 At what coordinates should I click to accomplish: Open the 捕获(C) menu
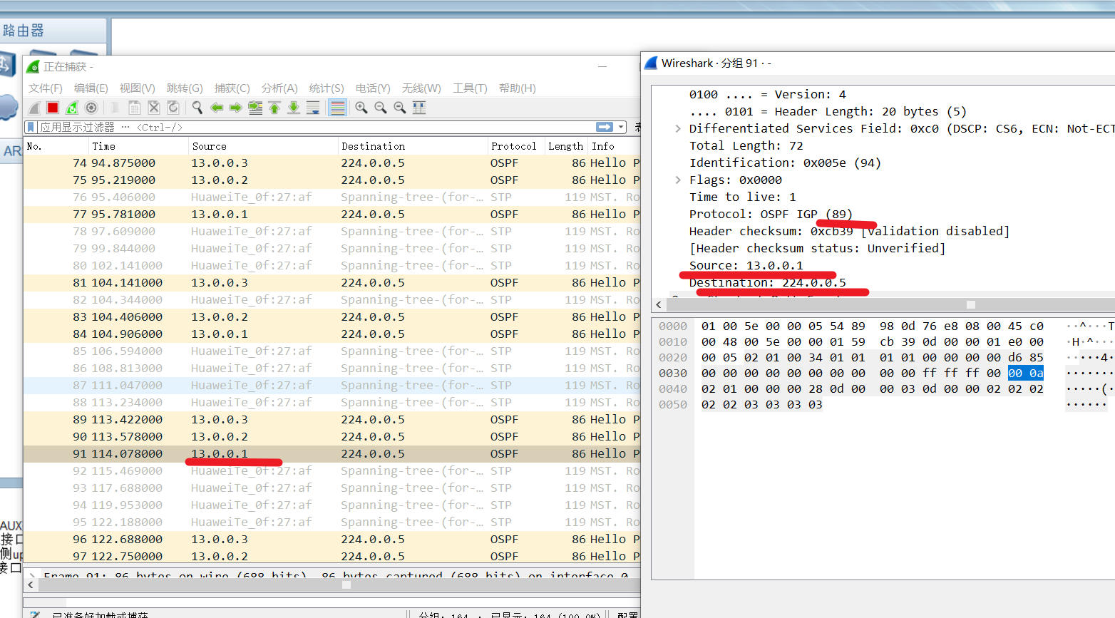click(232, 88)
